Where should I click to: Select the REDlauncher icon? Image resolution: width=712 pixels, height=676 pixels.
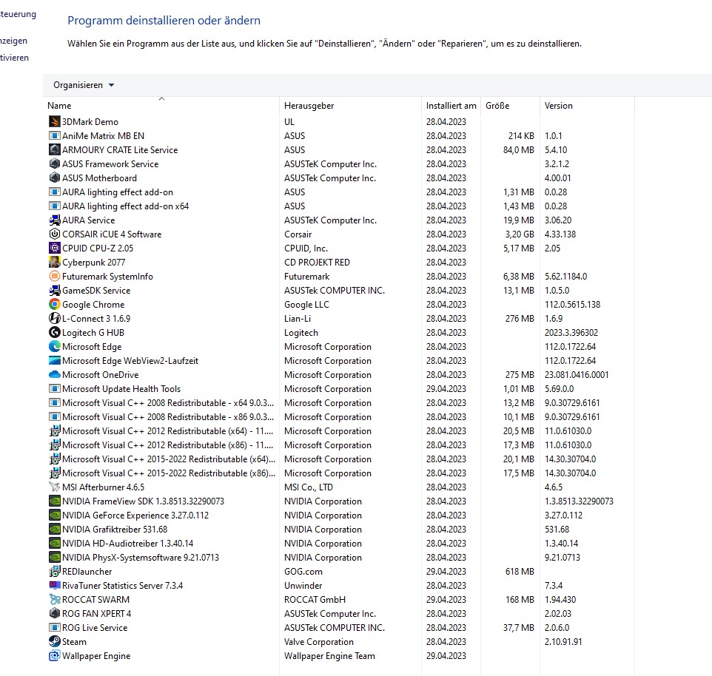click(55, 572)
